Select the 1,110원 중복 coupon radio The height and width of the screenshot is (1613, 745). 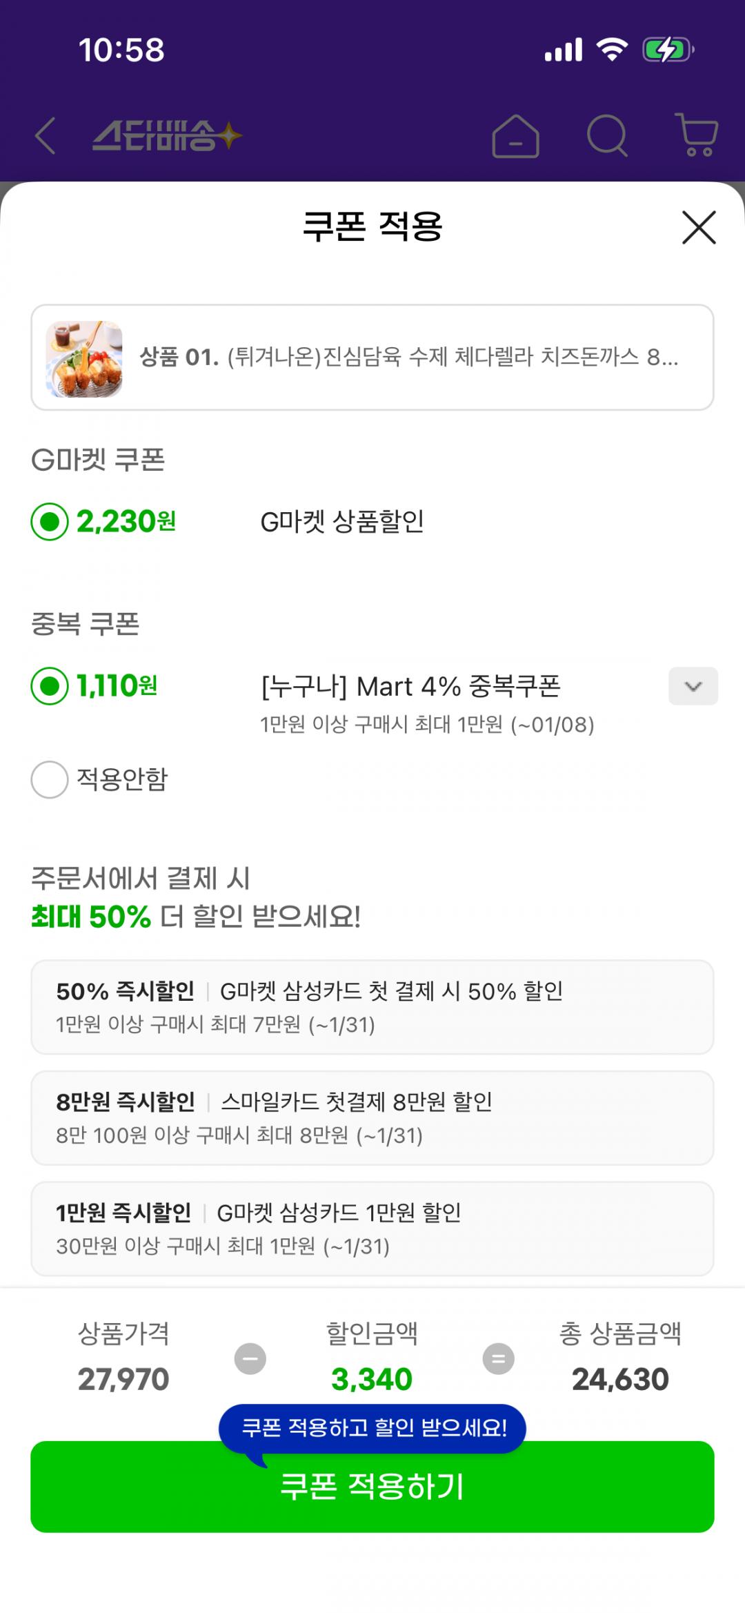coord(50,686)
